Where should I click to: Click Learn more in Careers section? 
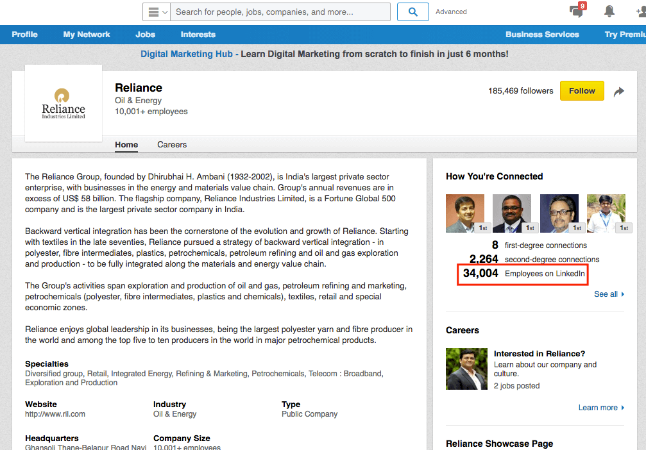[601, 408]
